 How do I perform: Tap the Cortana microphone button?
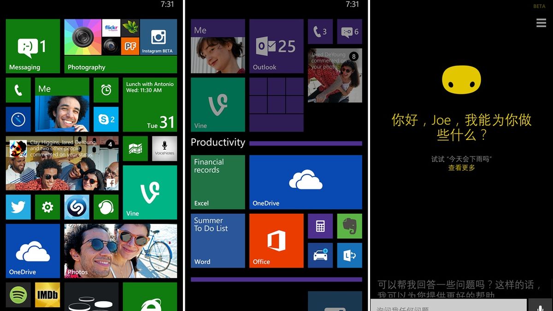[x=540, y=305]
